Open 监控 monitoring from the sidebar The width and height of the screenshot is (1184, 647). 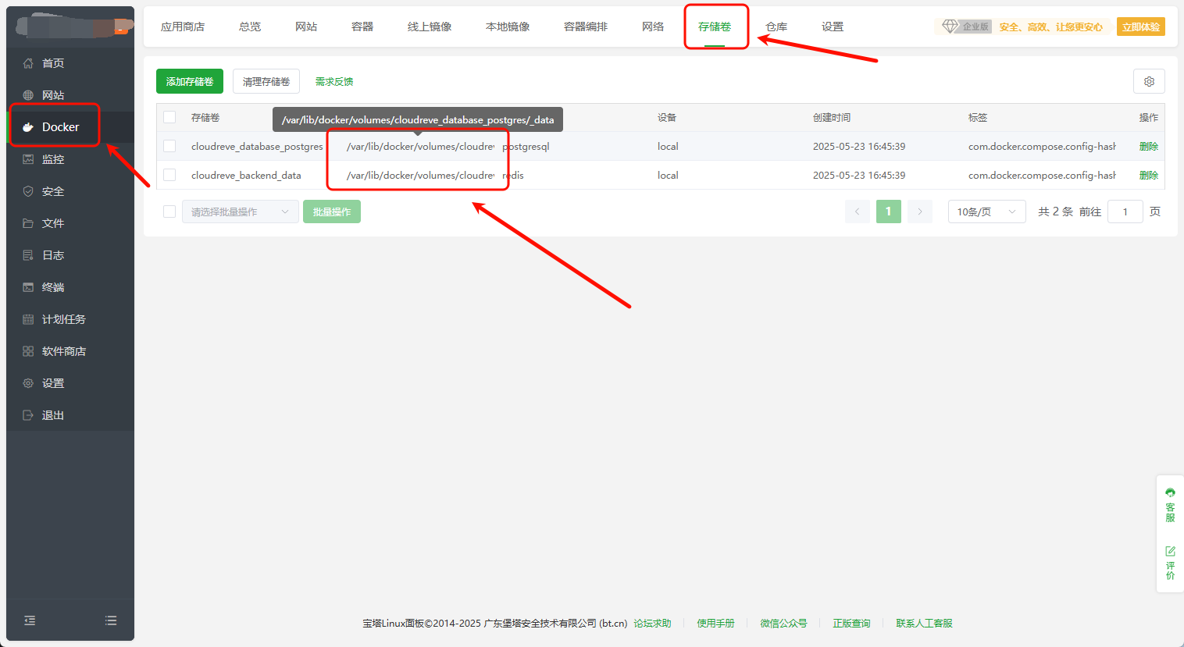pyautogui.click(x=53, y=159)
